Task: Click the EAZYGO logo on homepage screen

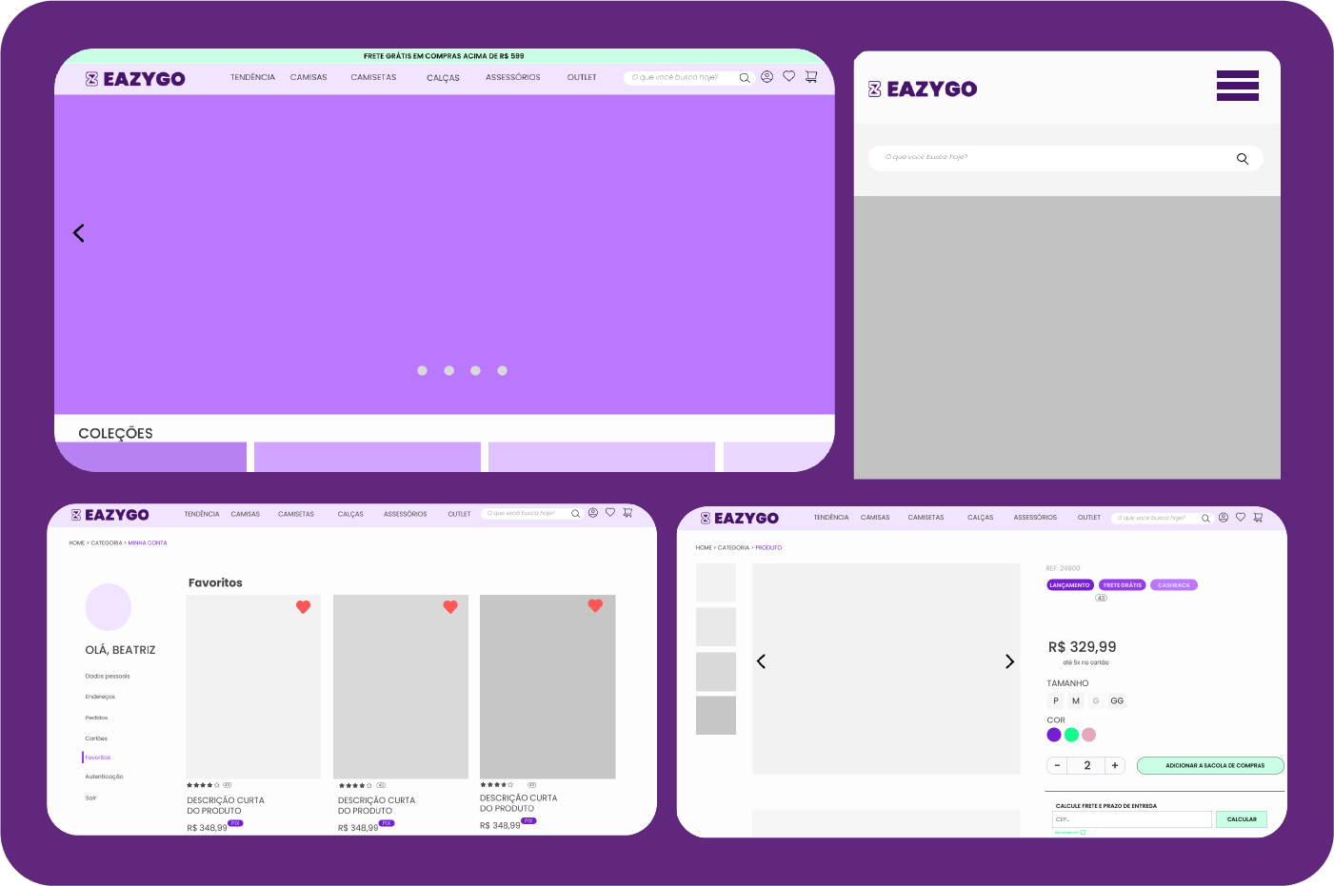Action: coord(135,79)
